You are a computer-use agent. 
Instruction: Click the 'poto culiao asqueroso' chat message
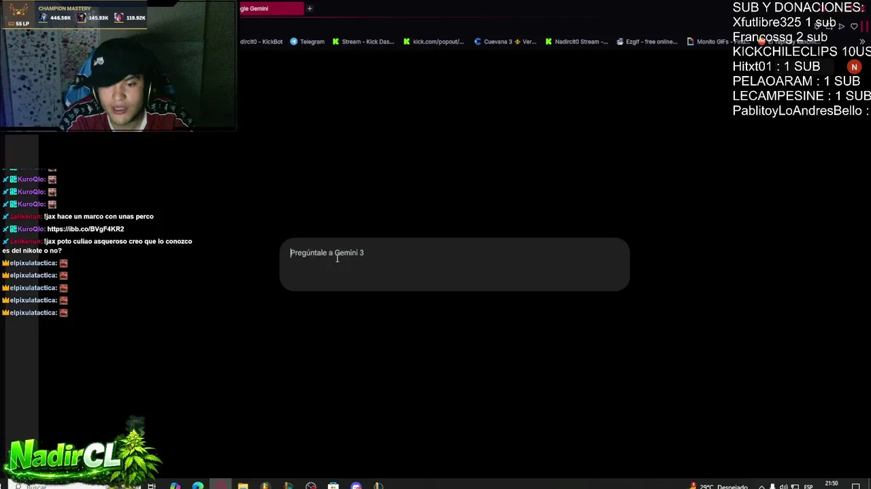[97, 246]
